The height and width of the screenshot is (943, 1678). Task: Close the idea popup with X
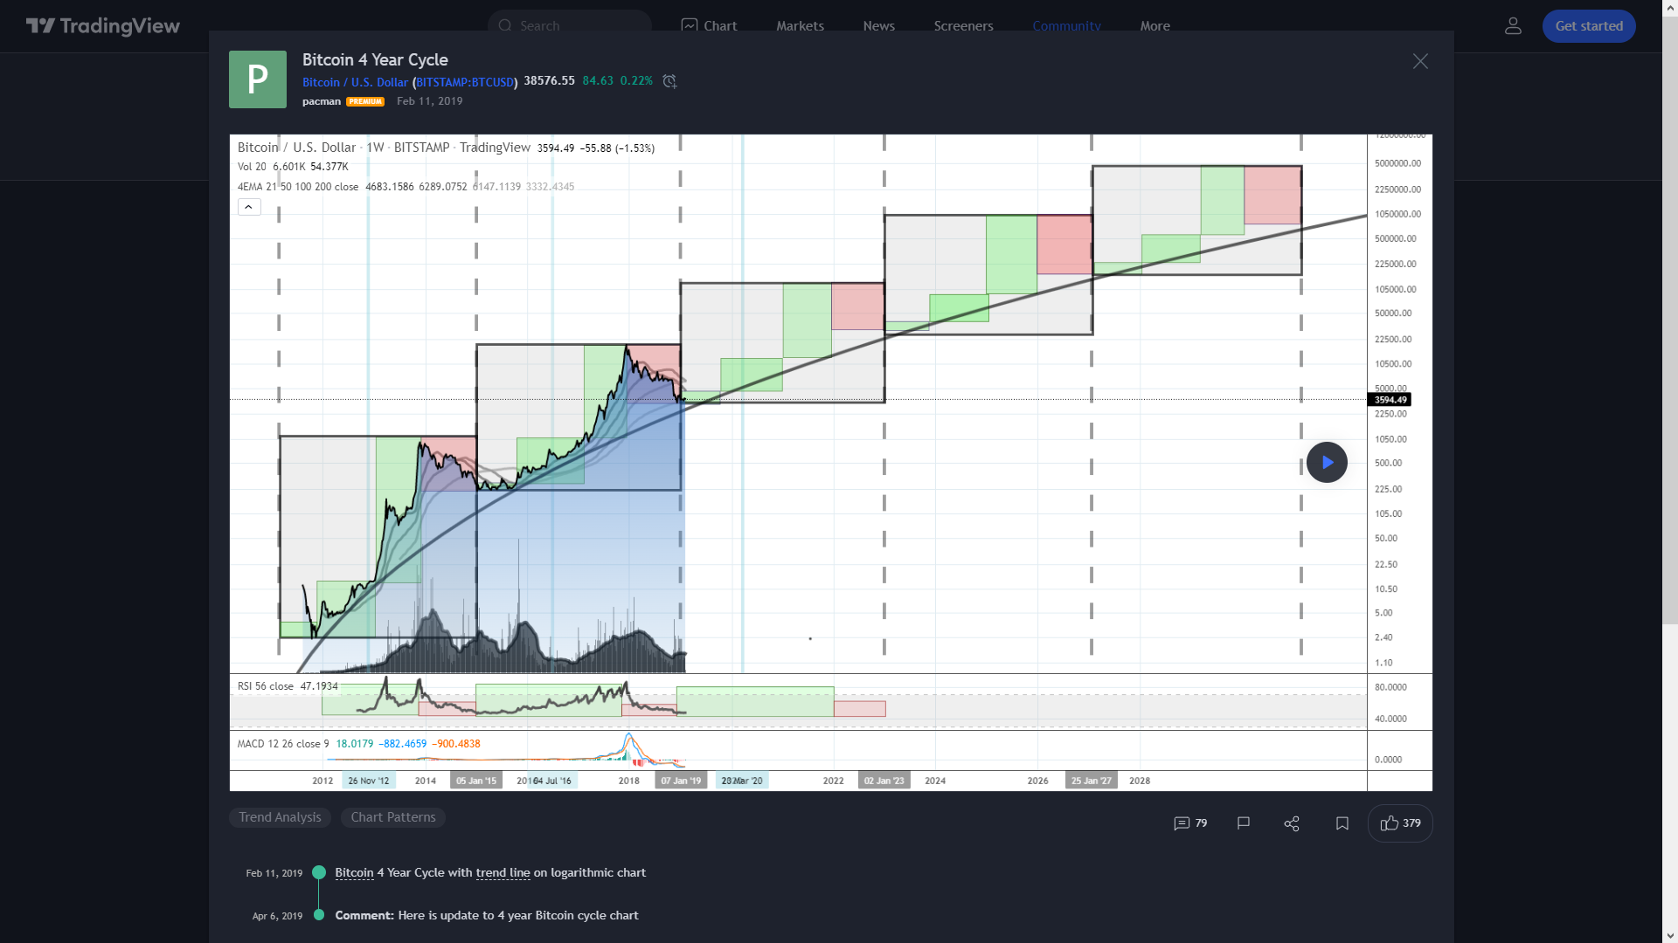[1420, 61]
